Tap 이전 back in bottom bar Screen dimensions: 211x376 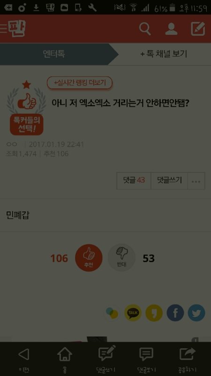click(x=24, y=359)
